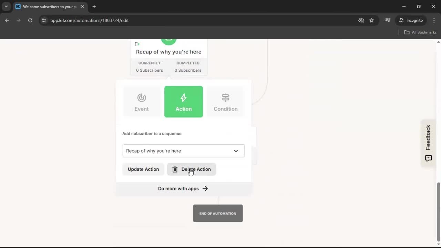Click the green node icon above the recap card
The height and width of the screenshot is (248, 441).
pyautogui.click(x=168, y=39)
